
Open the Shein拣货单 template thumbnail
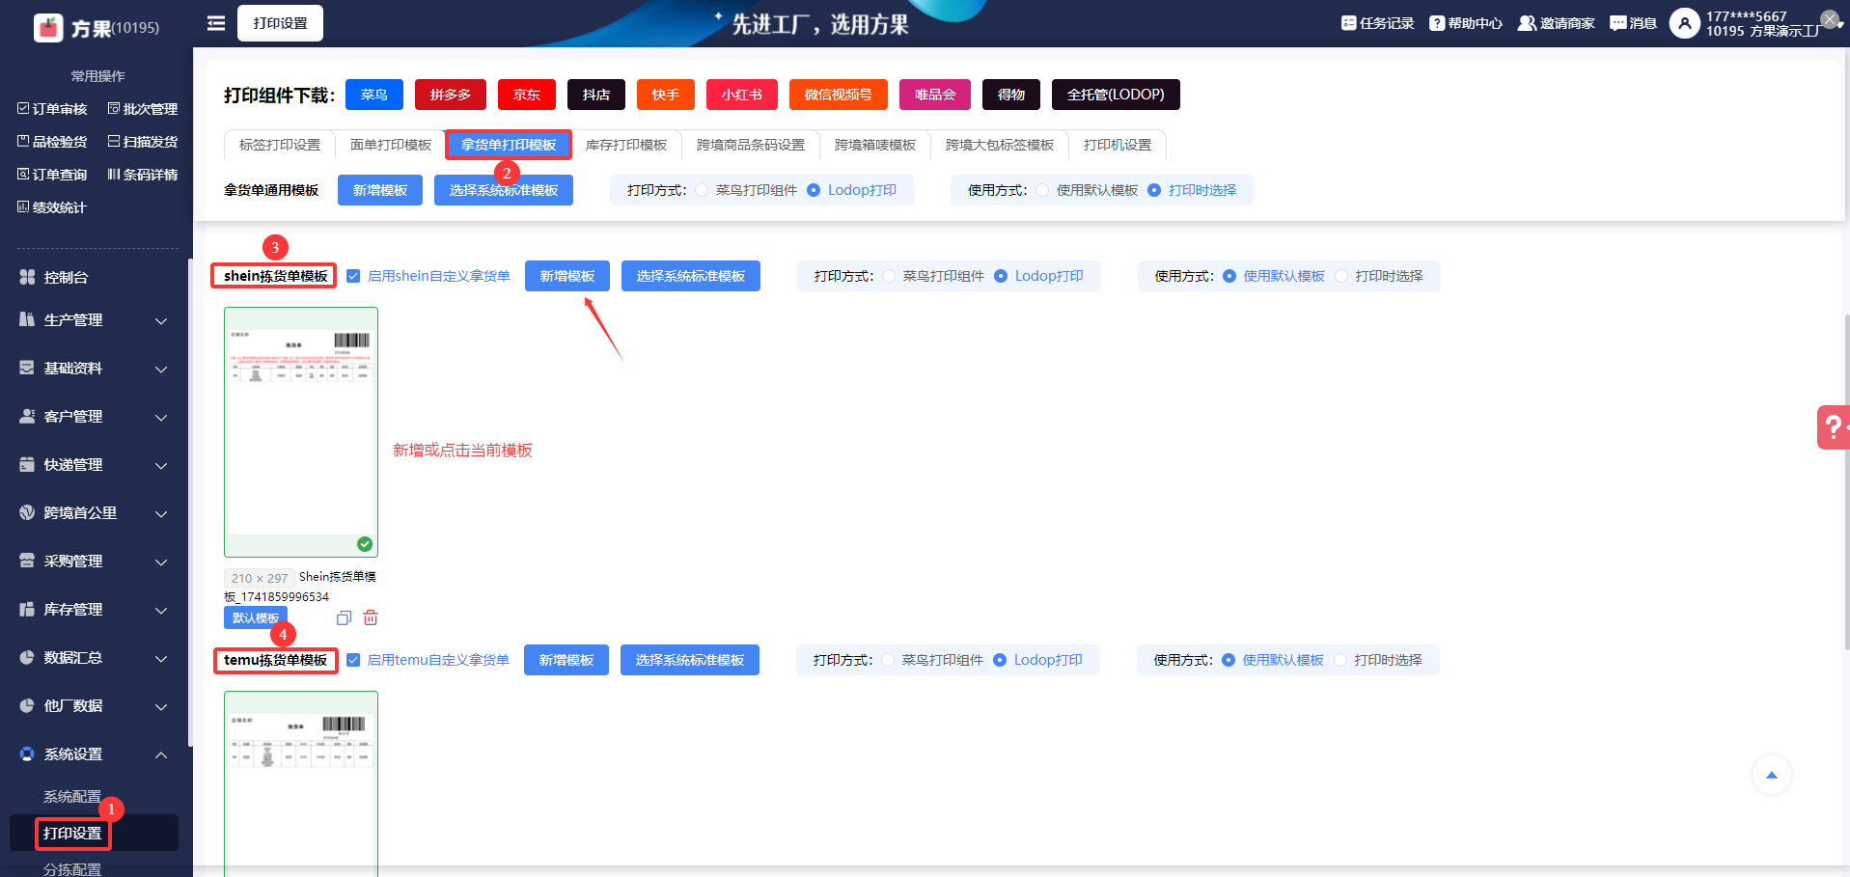[301, 432]
